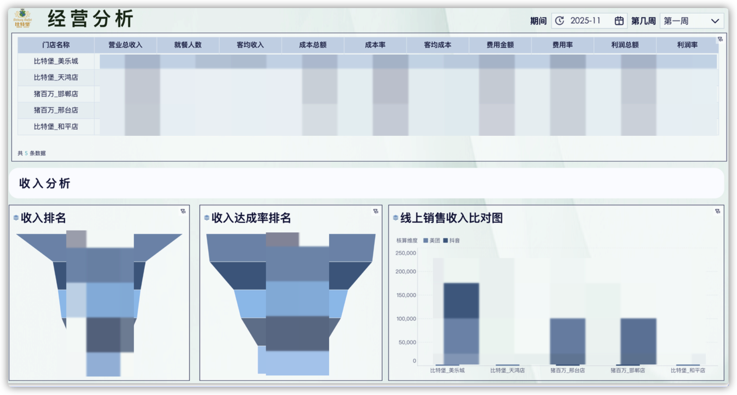Open filter icon on 线上销售收入比对图 chart
Image resolution: width=737 pixels, height=395 pixels.
coord(717,211)
